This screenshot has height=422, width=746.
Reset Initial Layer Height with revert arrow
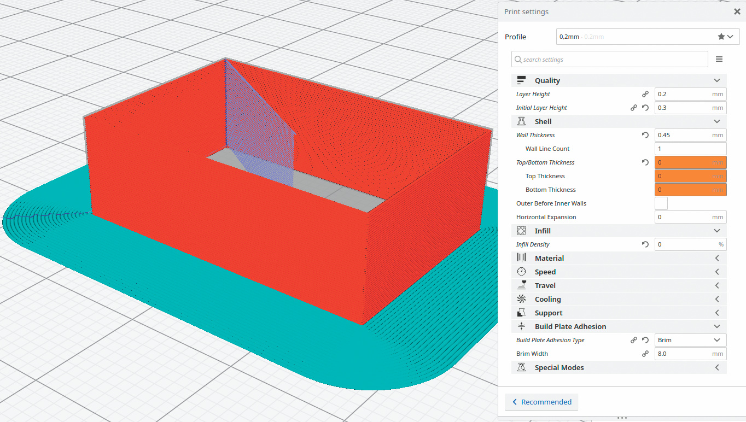coord(645,108)
